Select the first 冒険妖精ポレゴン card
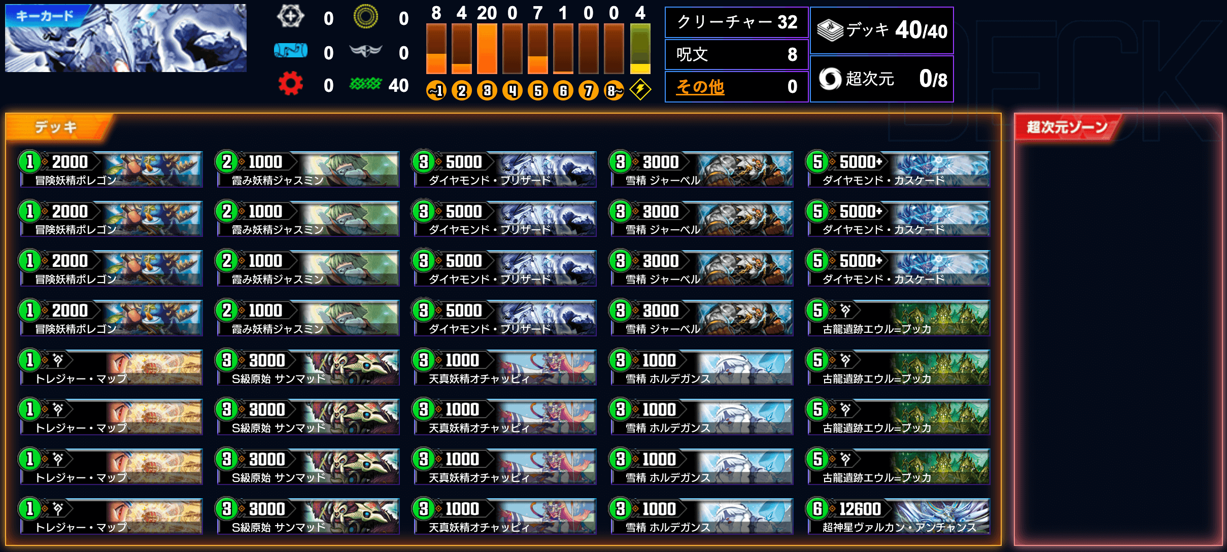 pyautogui.click(x=111, y=169)
